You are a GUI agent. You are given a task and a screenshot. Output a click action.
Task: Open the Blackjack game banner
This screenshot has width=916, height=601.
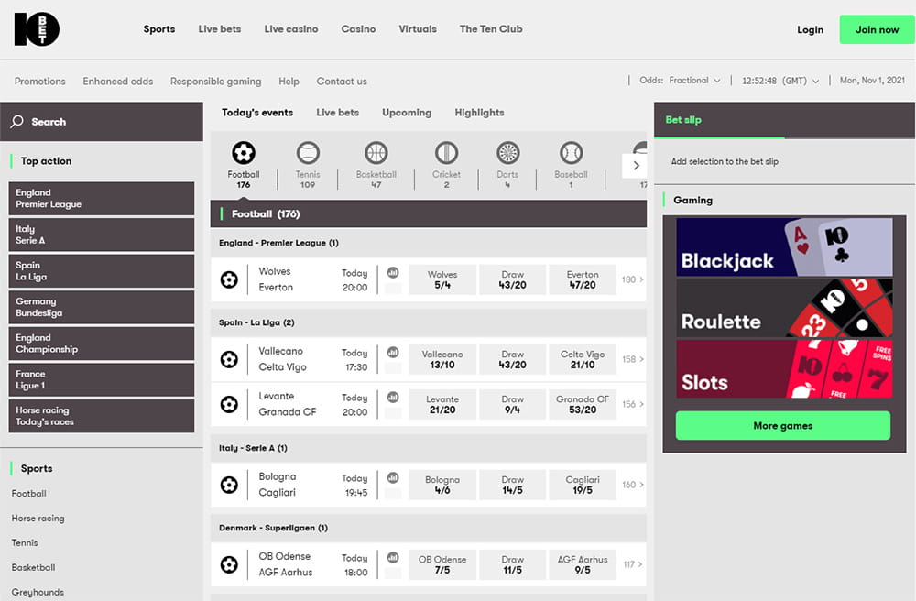pyautogui.click(x=784, y=247)
